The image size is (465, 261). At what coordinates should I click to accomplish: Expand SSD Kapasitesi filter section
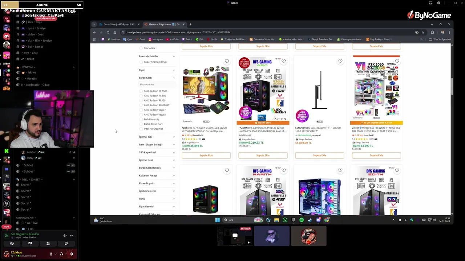click(157, 152)
